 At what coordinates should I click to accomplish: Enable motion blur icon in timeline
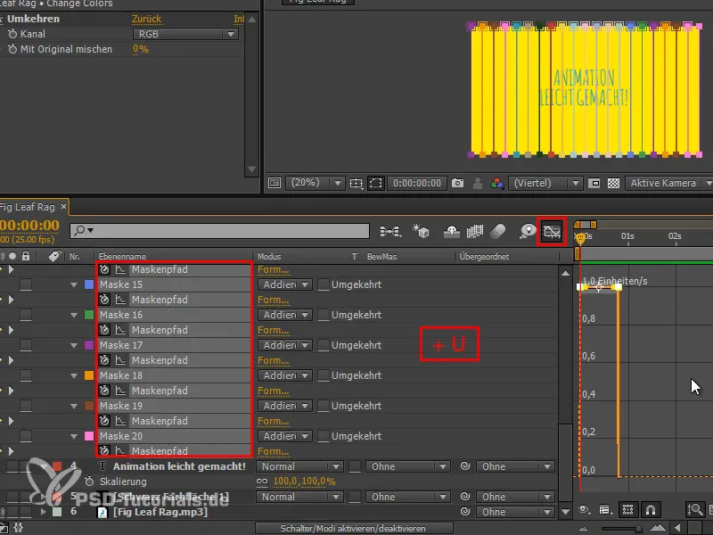[x=498, y=231]
